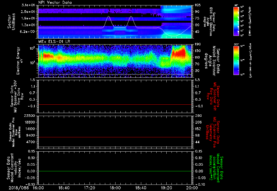The width and height of the screenshot is (277, 191).
Task: Select the 19:20 time axis label
Action: click(x=166, y=188)
